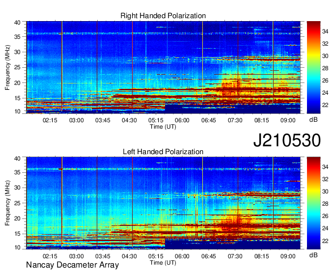Select the "J210530" observation label
334x271 pixels.
point(287,140)
